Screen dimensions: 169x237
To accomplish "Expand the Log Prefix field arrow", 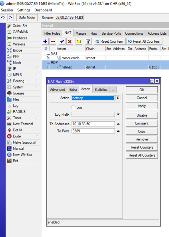I will tap(118, 114).
